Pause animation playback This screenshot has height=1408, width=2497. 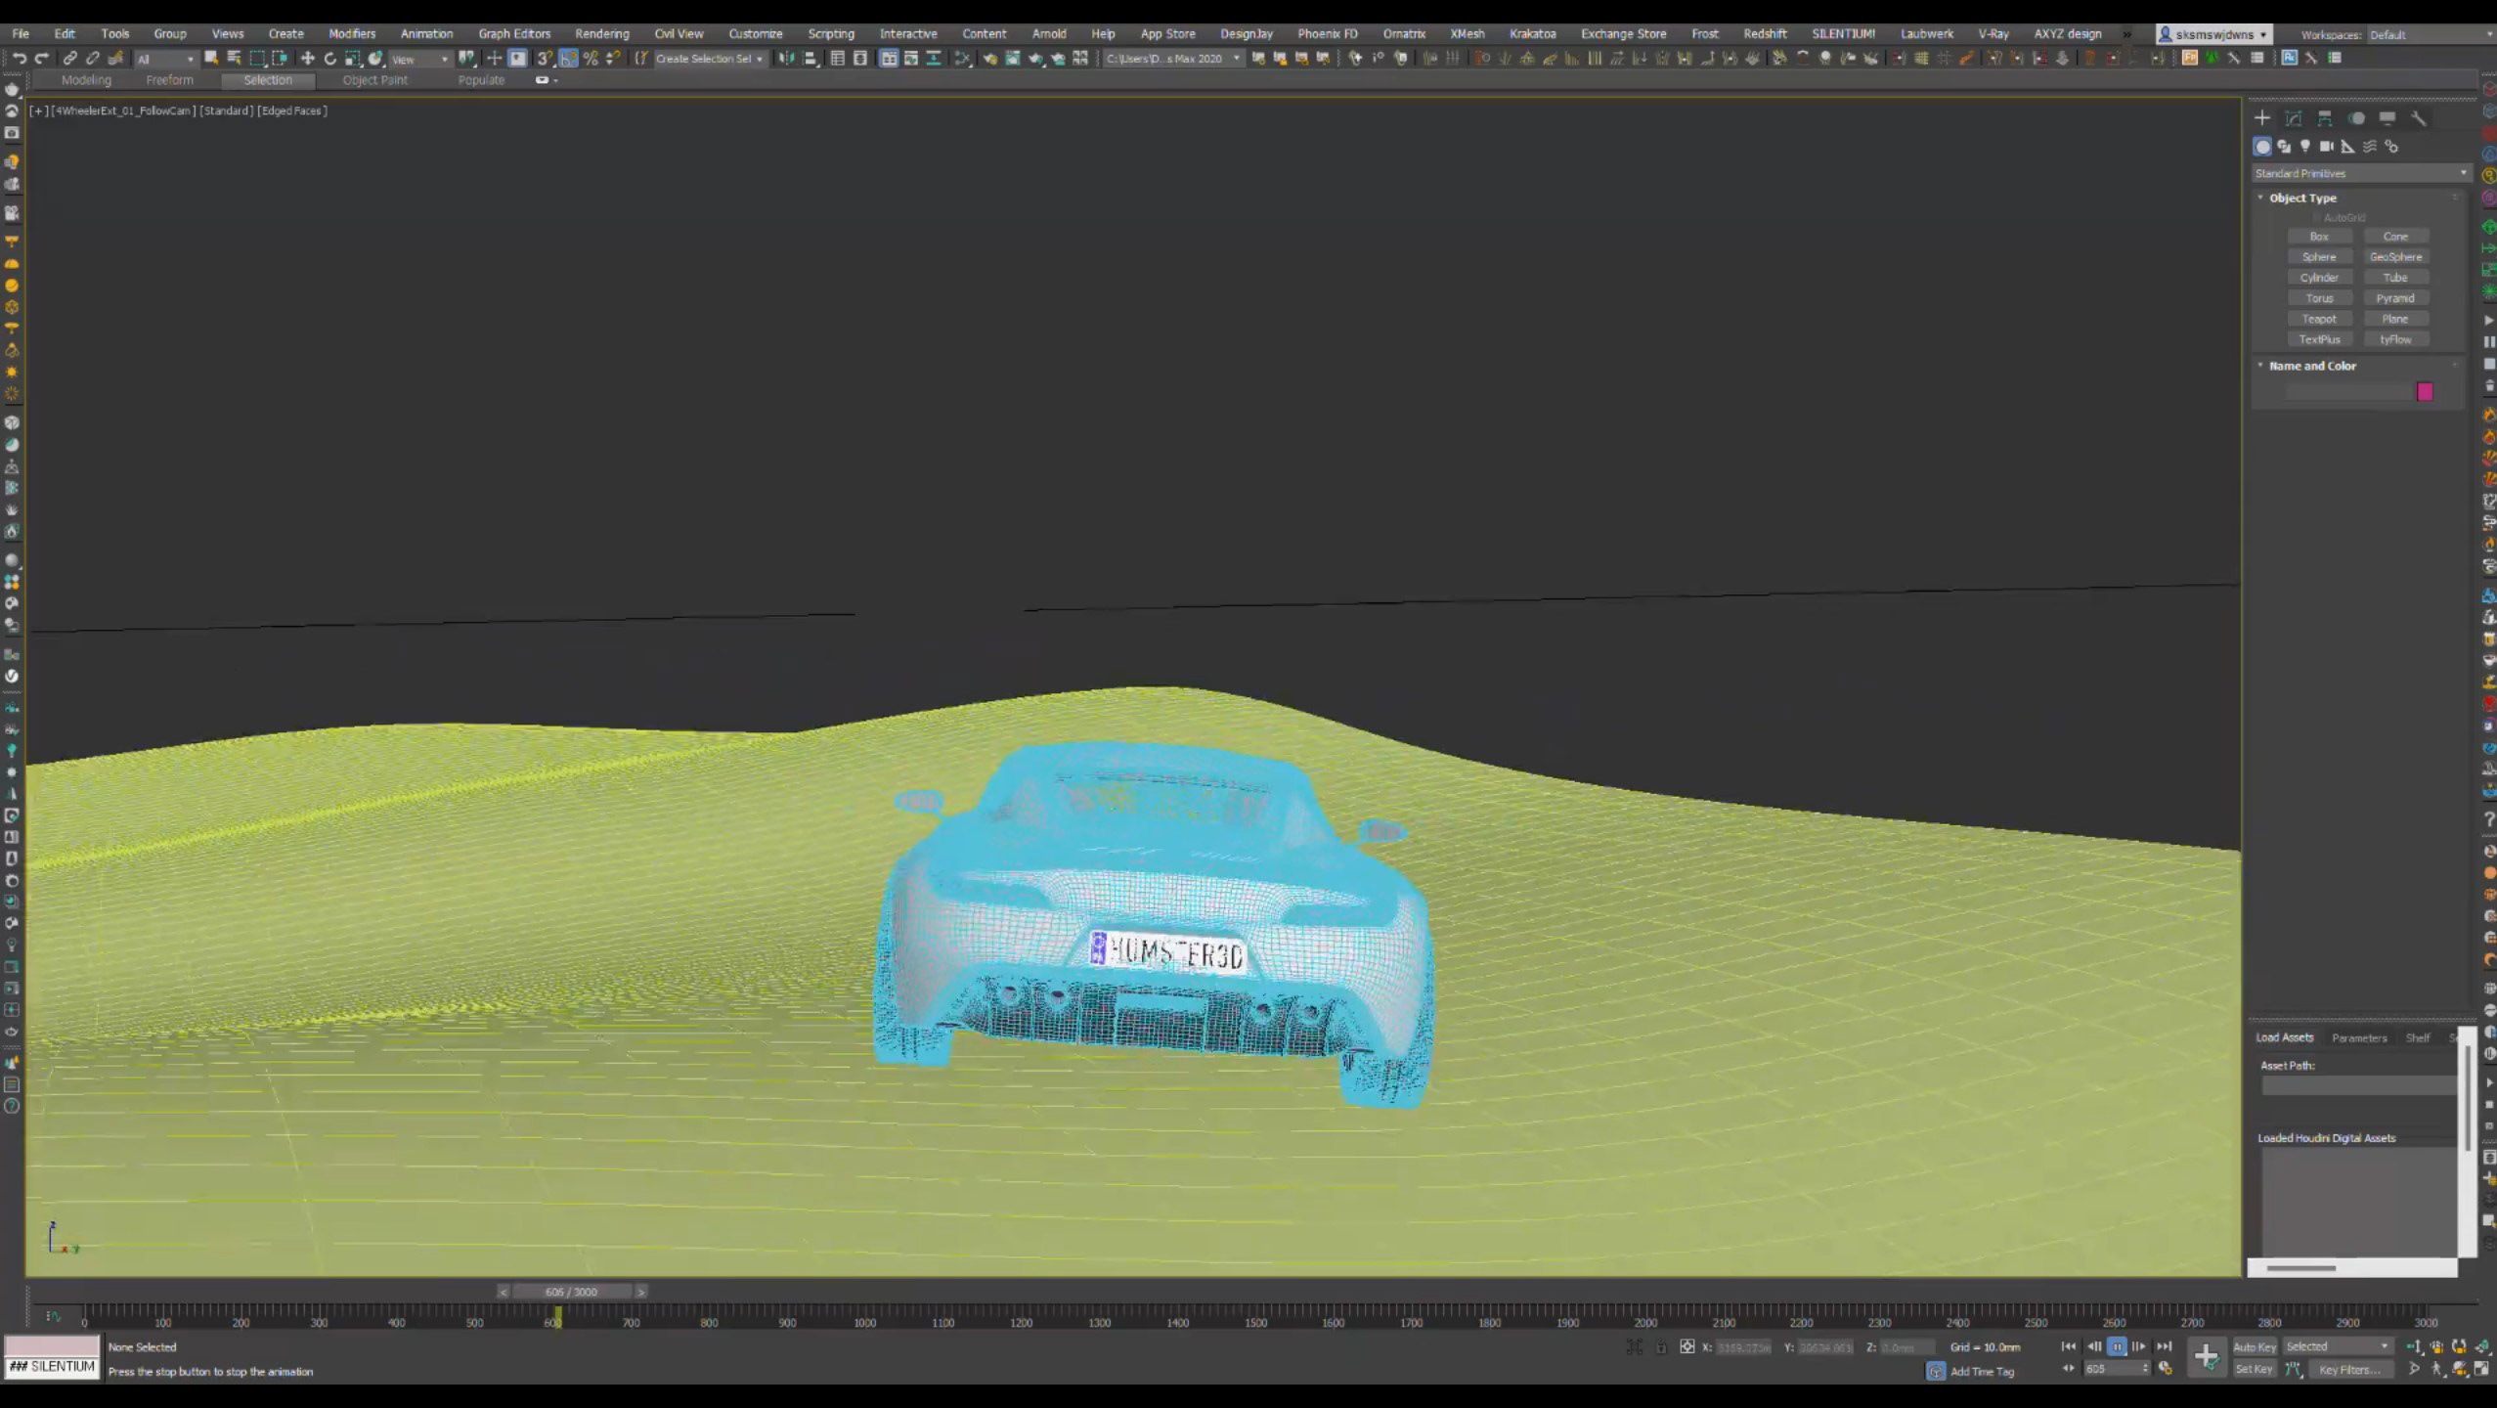tap(2117, 1346)
